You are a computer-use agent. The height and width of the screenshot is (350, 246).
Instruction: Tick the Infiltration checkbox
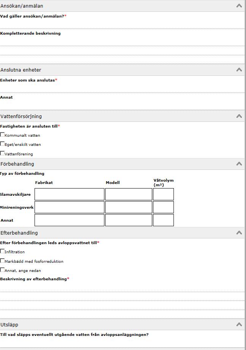(2, 251)
